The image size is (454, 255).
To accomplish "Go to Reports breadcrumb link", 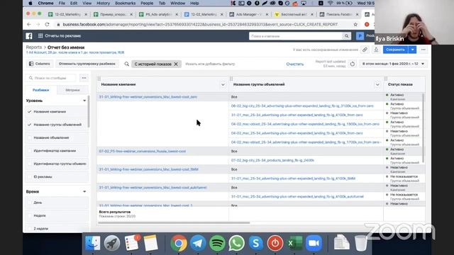I will [x=34, y=47].
